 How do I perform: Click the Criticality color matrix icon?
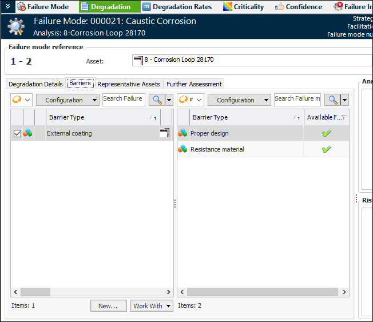(228, 7)
